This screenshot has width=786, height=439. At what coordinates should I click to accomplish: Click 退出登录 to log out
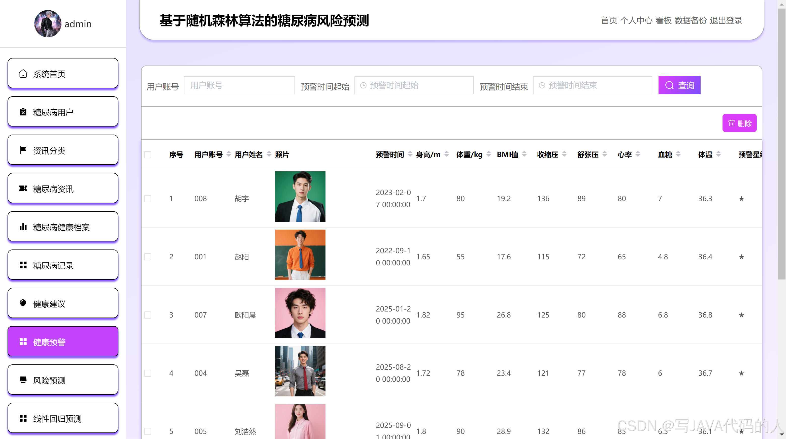point(726,20)
